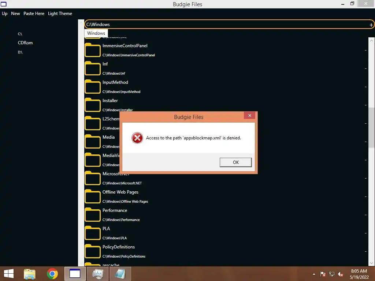Screen dimensions: 375x281
Task: Click path text C:\Windows\Performance
Action: tap(121, 220)
